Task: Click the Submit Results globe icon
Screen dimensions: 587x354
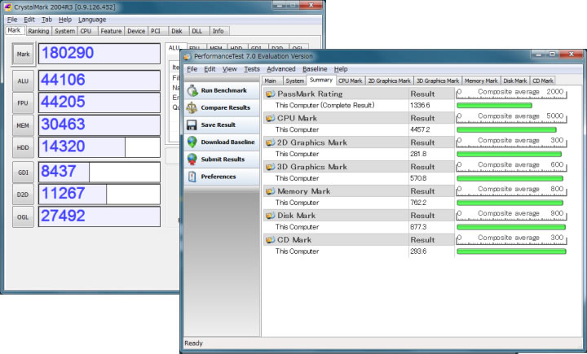Action: click(192, 160)
